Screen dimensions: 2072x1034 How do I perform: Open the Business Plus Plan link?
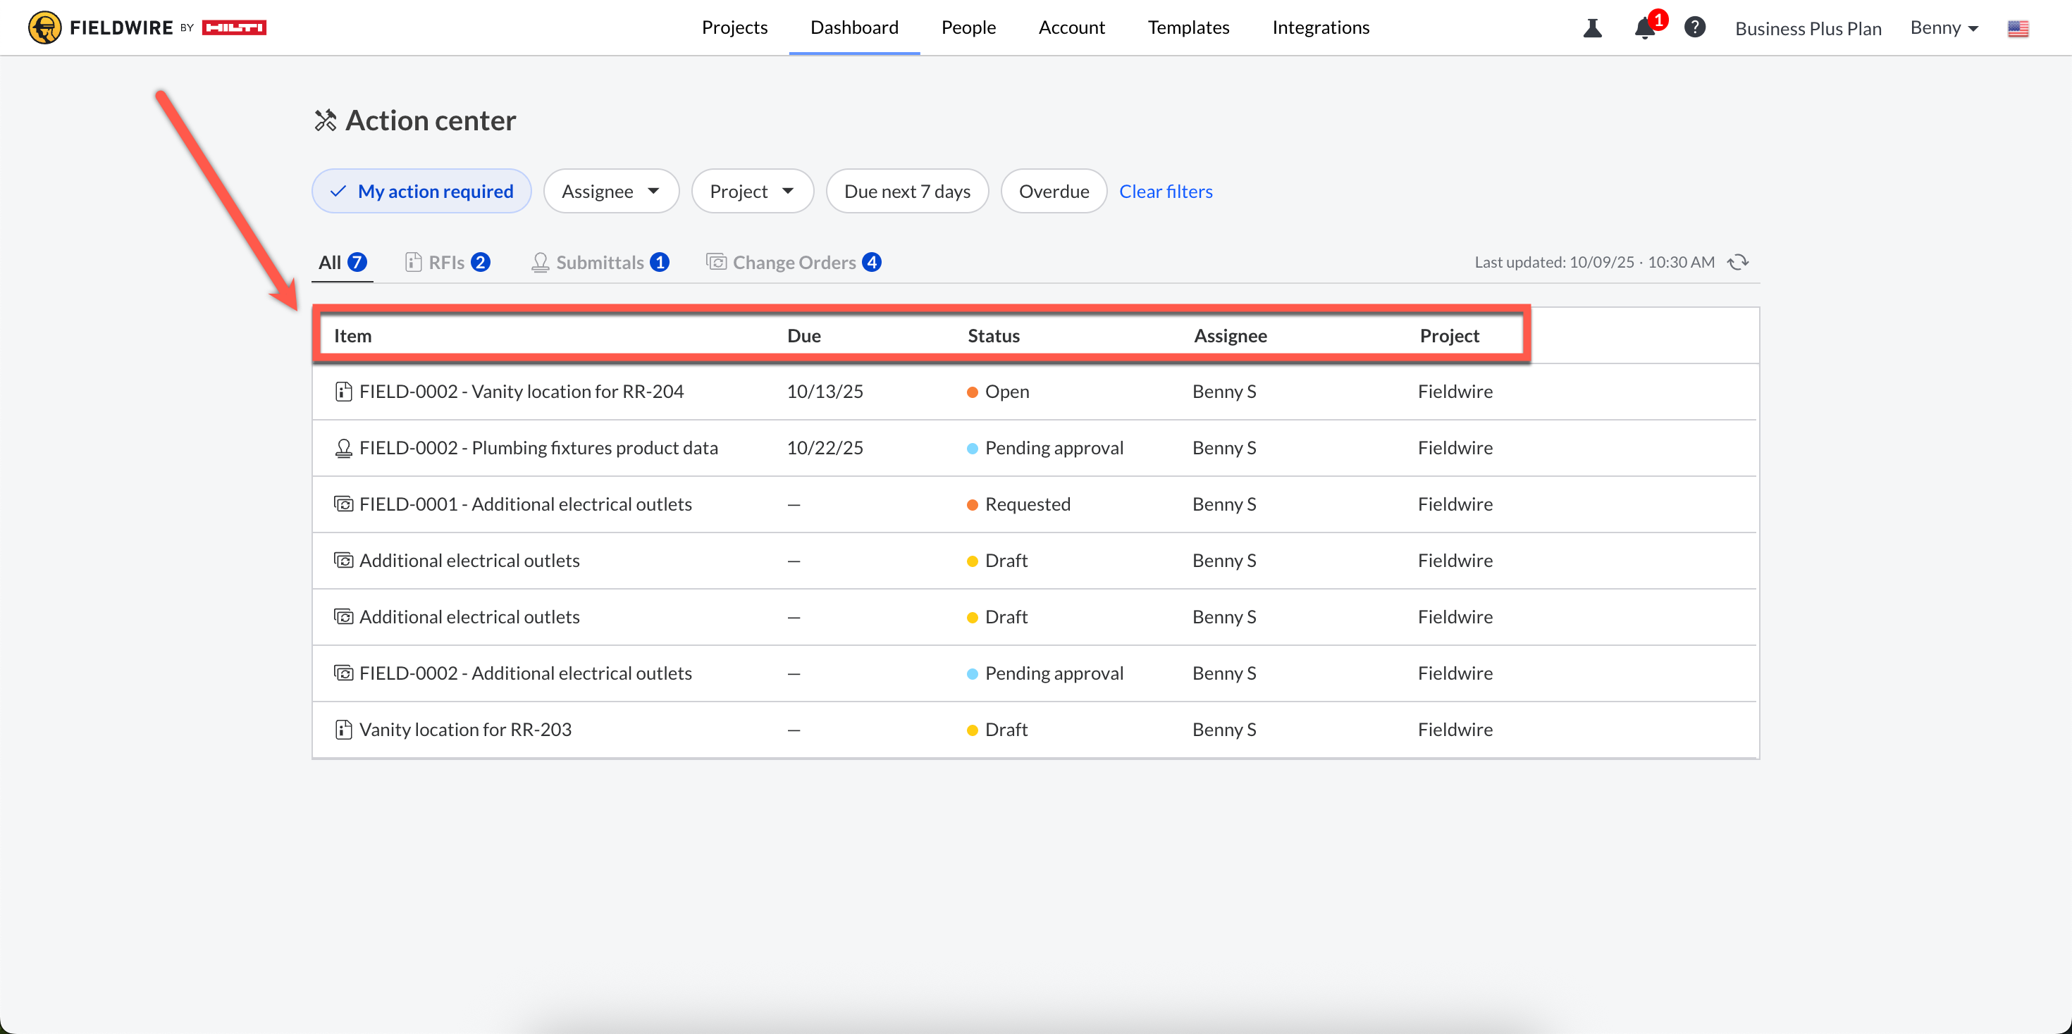1808,28
